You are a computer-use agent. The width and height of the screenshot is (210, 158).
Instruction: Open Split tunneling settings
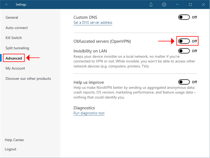pos(17,48)
